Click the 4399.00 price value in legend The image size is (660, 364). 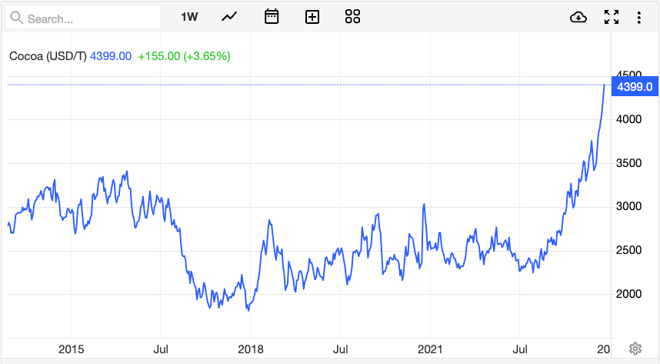[111, 56]
